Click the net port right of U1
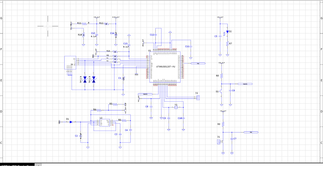Image resolution: width=323 pixels, height=170 pixels. [x=198, y=63]
